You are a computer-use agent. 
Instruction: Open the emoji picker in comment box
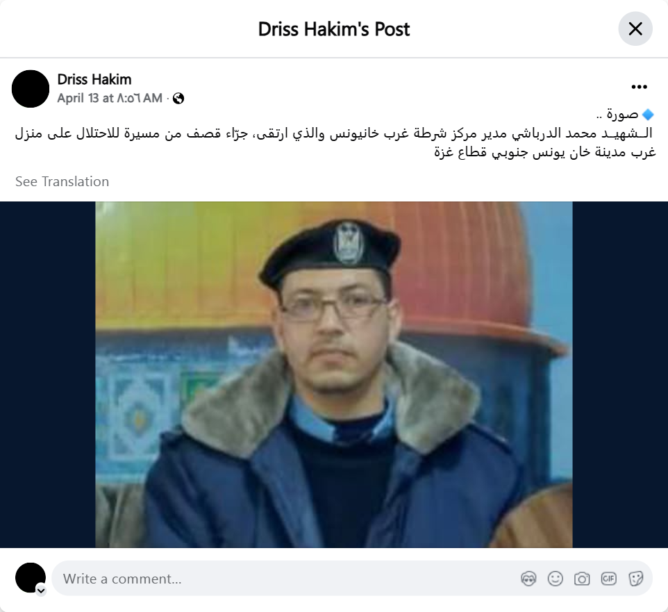tap(555, 579)
